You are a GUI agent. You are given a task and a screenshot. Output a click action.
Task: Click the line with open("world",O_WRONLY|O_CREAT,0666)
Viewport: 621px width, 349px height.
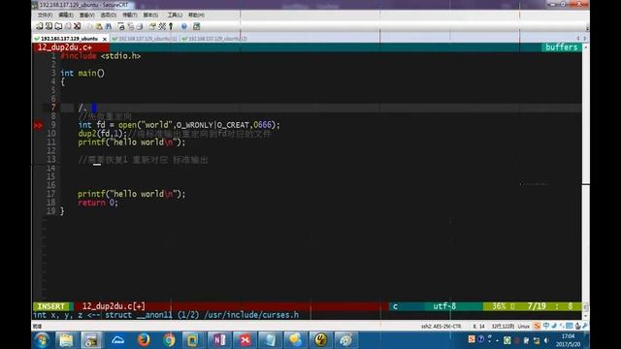coord(179,125)
